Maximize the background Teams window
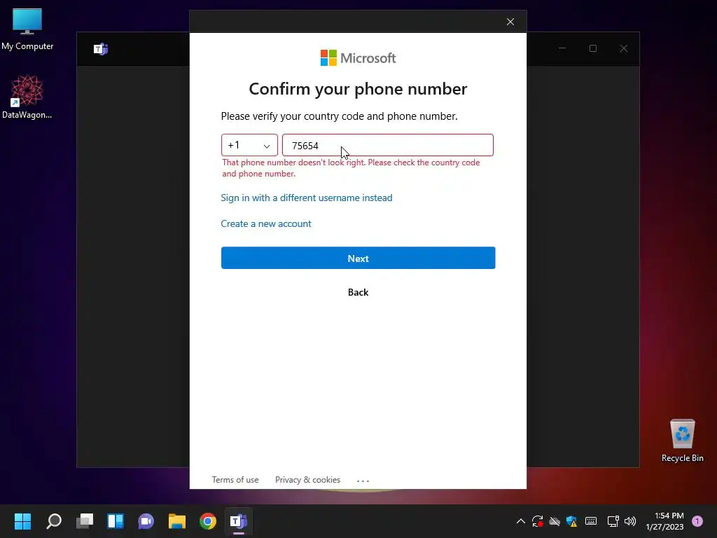 click(593, 48)
